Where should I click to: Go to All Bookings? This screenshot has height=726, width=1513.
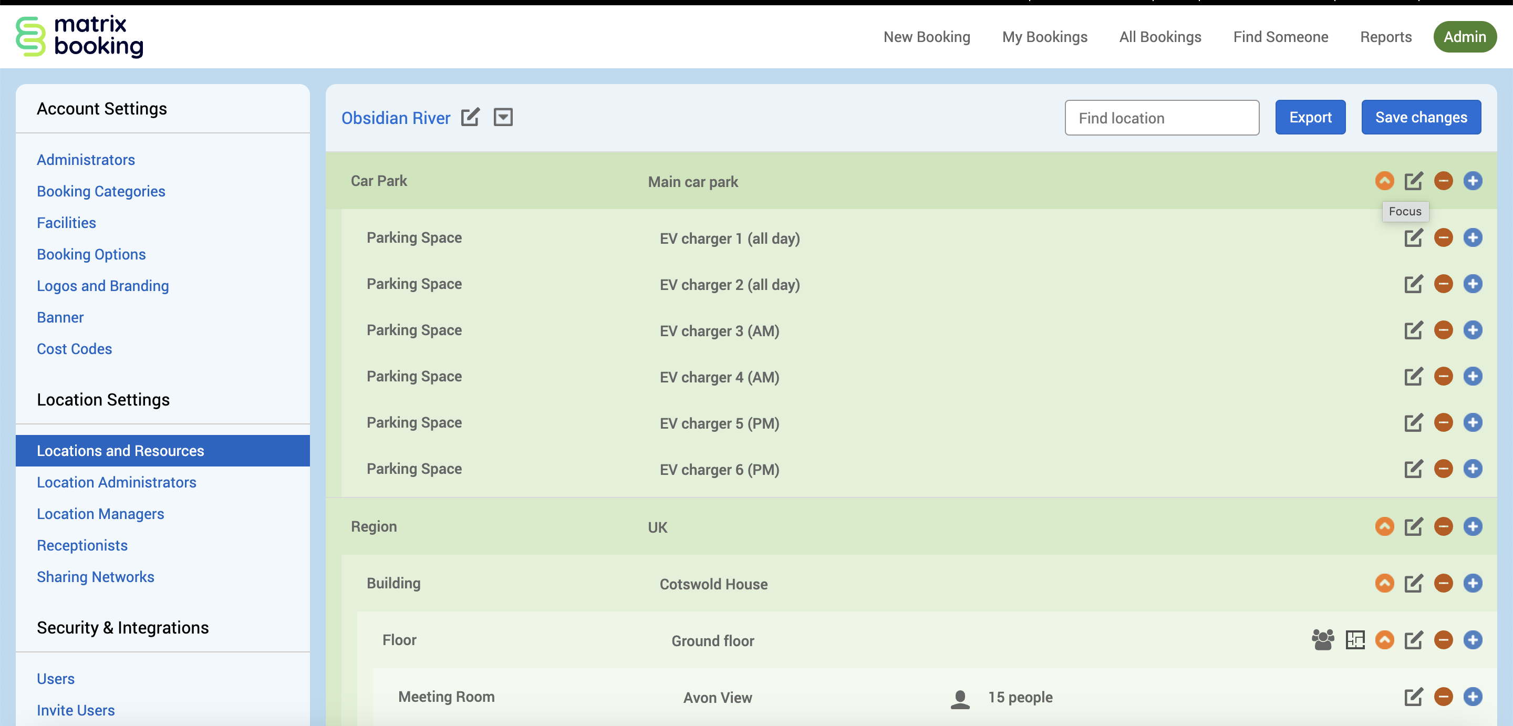tap(1160, 37)
